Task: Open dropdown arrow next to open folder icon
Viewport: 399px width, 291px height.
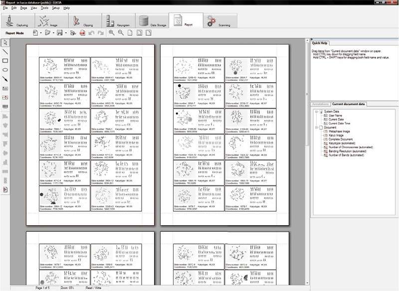Action: (x=53, y=33)
